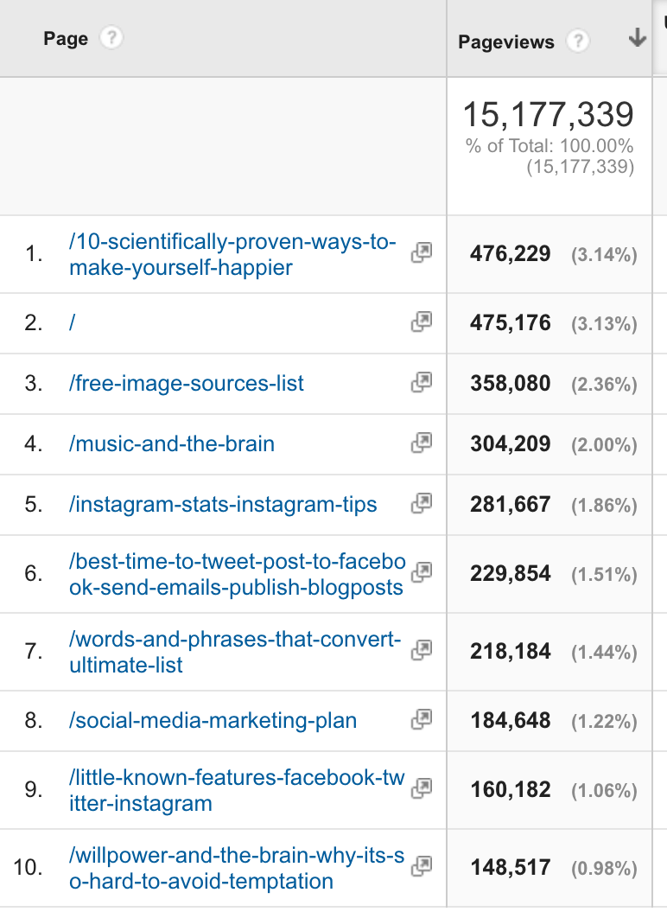
Task: Open new window icon for best-time-to-tweet row
Action: pyautogui.click(x=422, y=572)
